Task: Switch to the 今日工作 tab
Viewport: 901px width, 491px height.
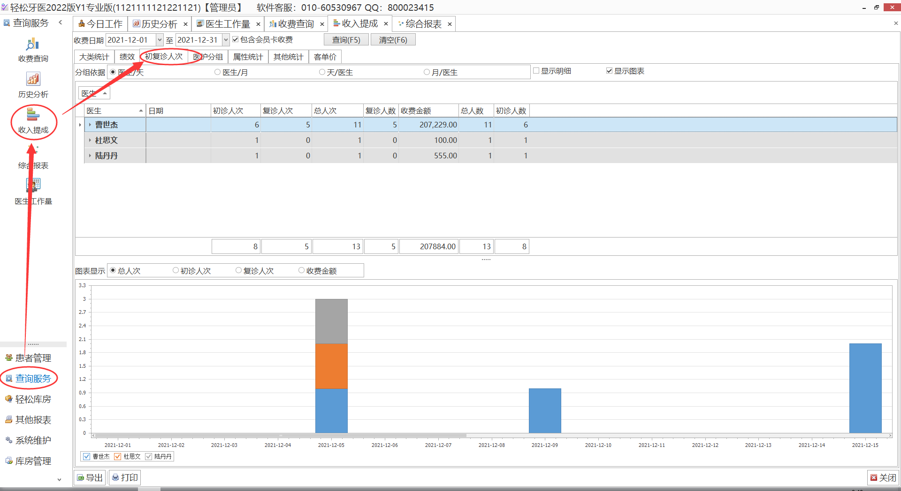Action: pos(100,24)
